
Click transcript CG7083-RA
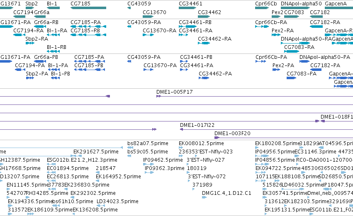pos(299,47)
